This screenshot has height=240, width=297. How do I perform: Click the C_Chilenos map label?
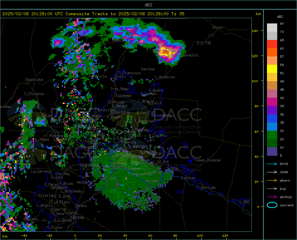[34, 94]
